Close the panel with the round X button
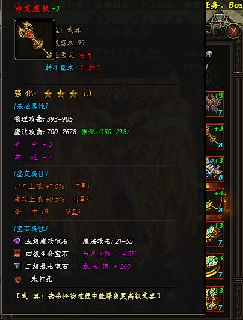The height and width of the screenshot is (320, 243). point(233,31)
